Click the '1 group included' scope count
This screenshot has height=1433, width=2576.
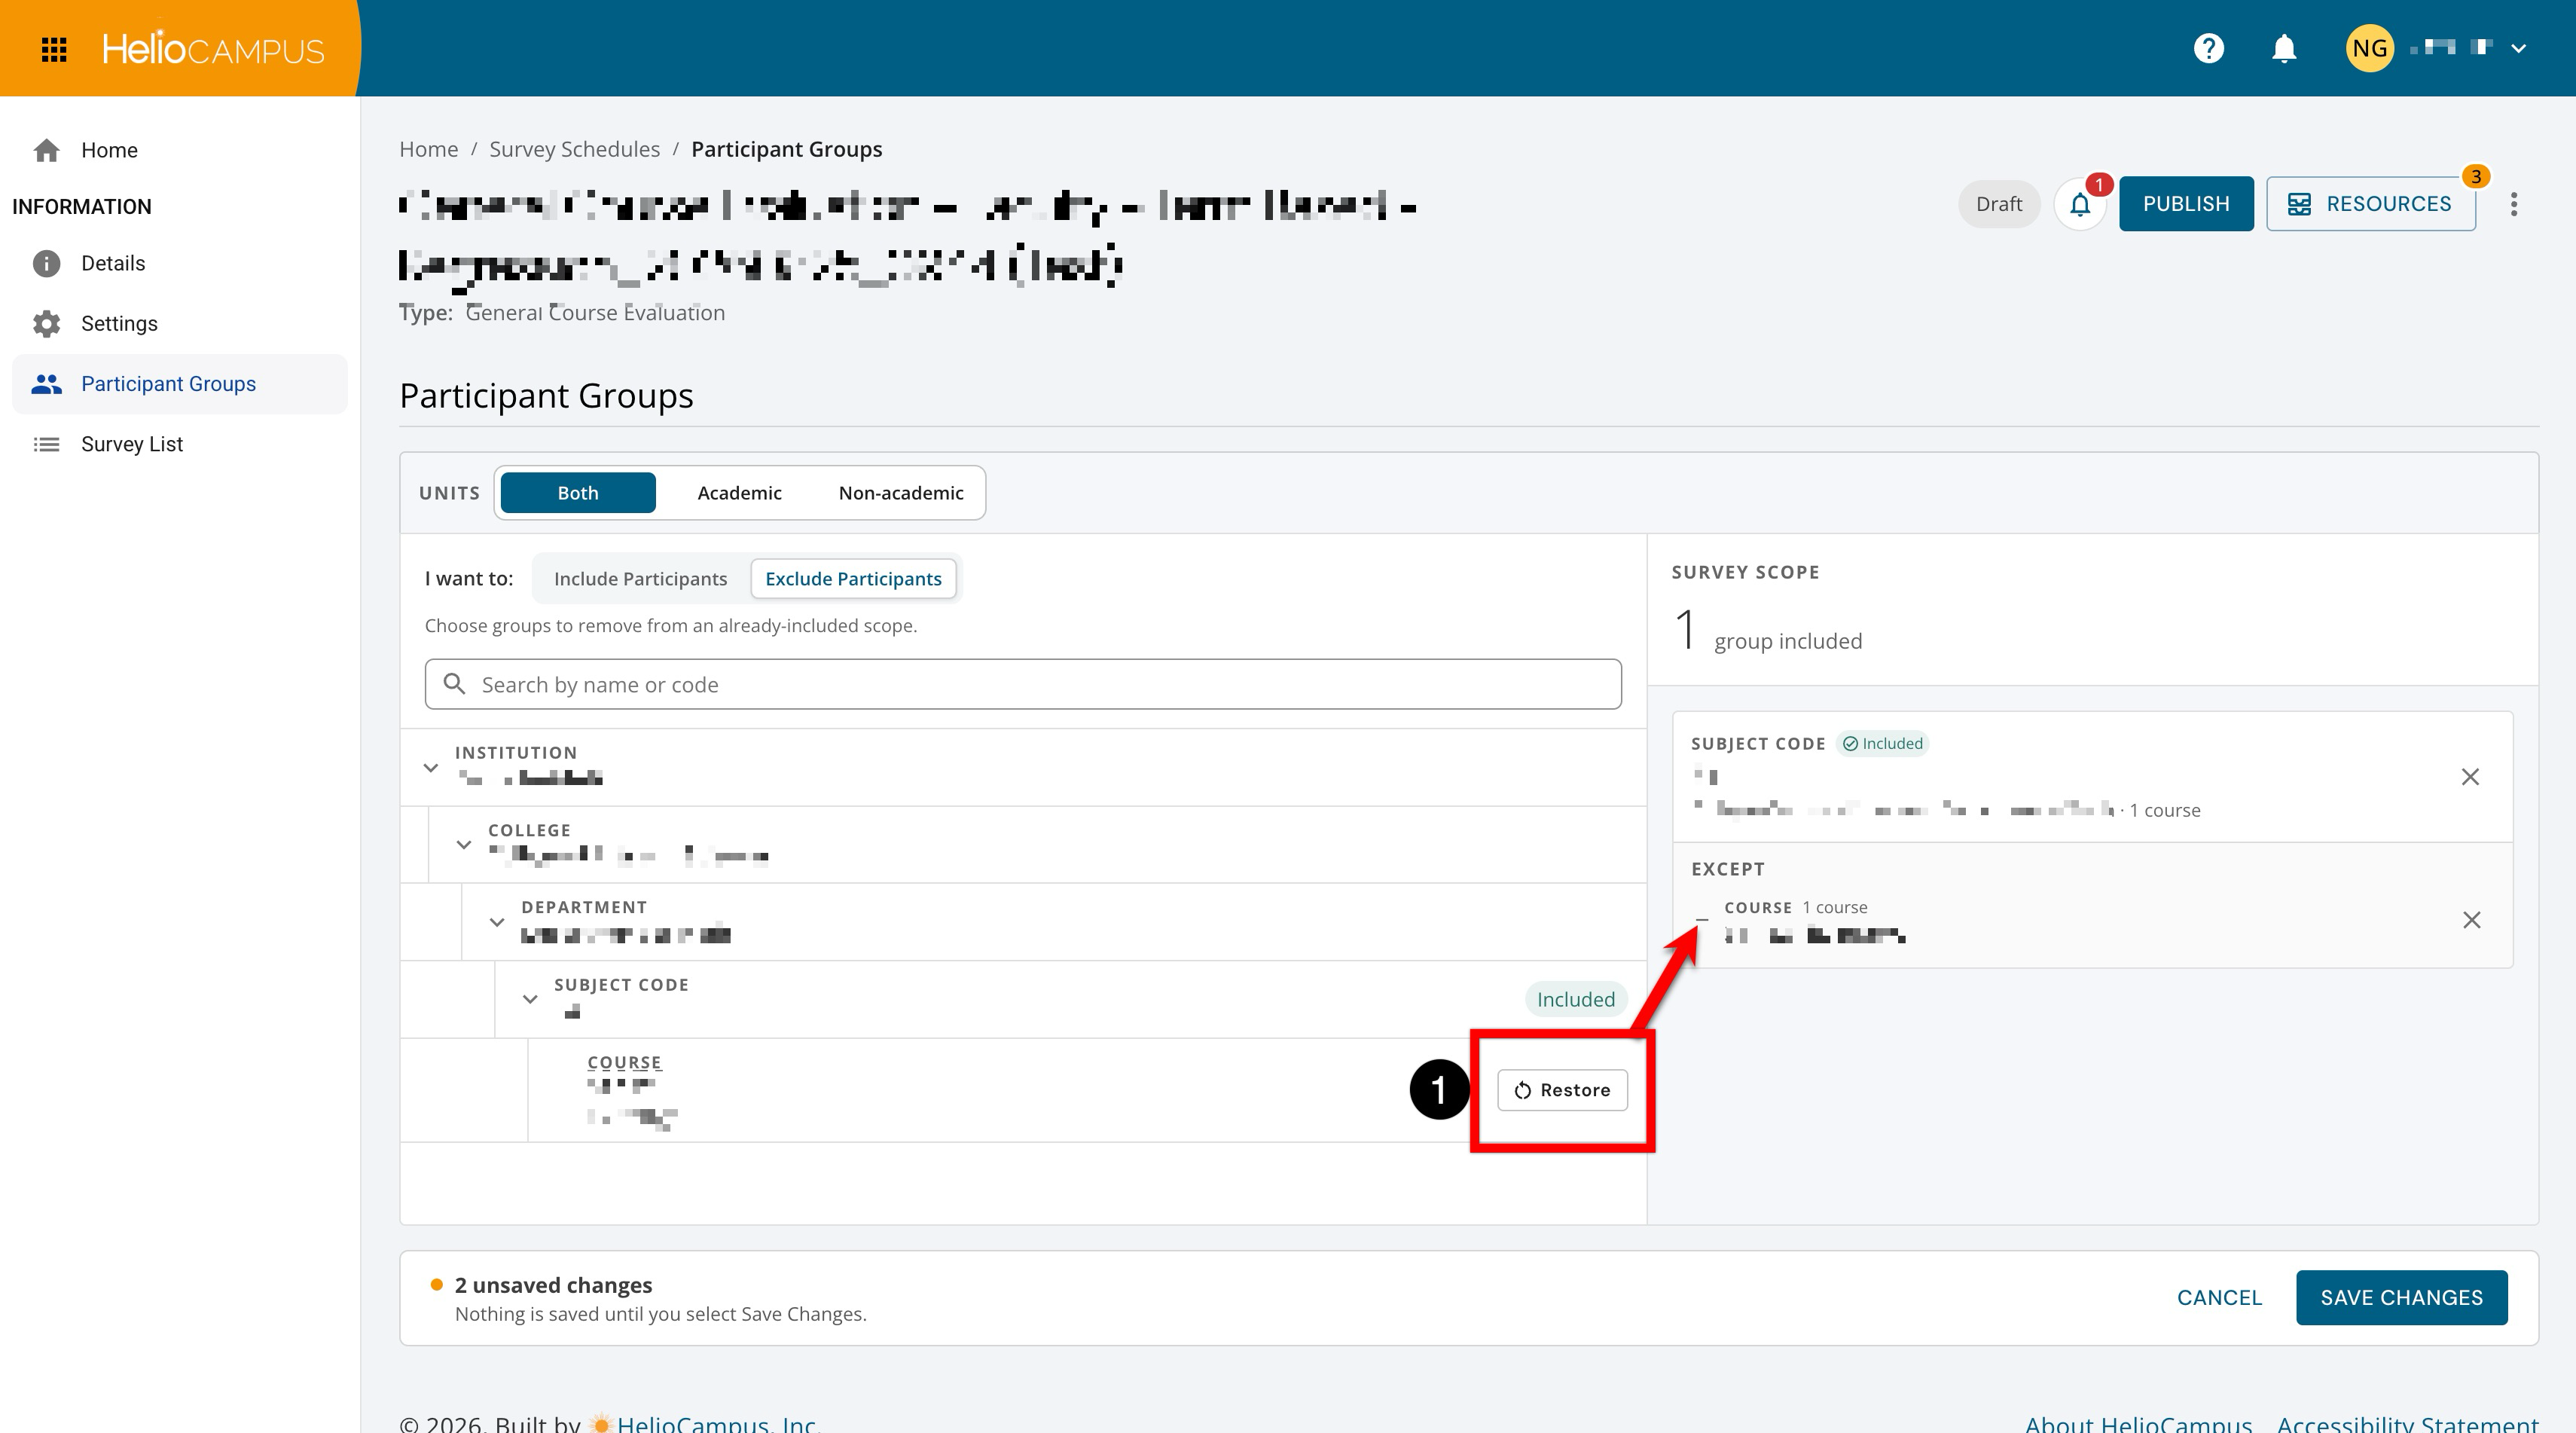1767,631
